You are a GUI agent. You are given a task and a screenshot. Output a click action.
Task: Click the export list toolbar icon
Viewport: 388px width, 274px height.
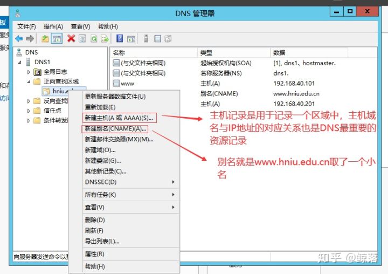[105, 39]
